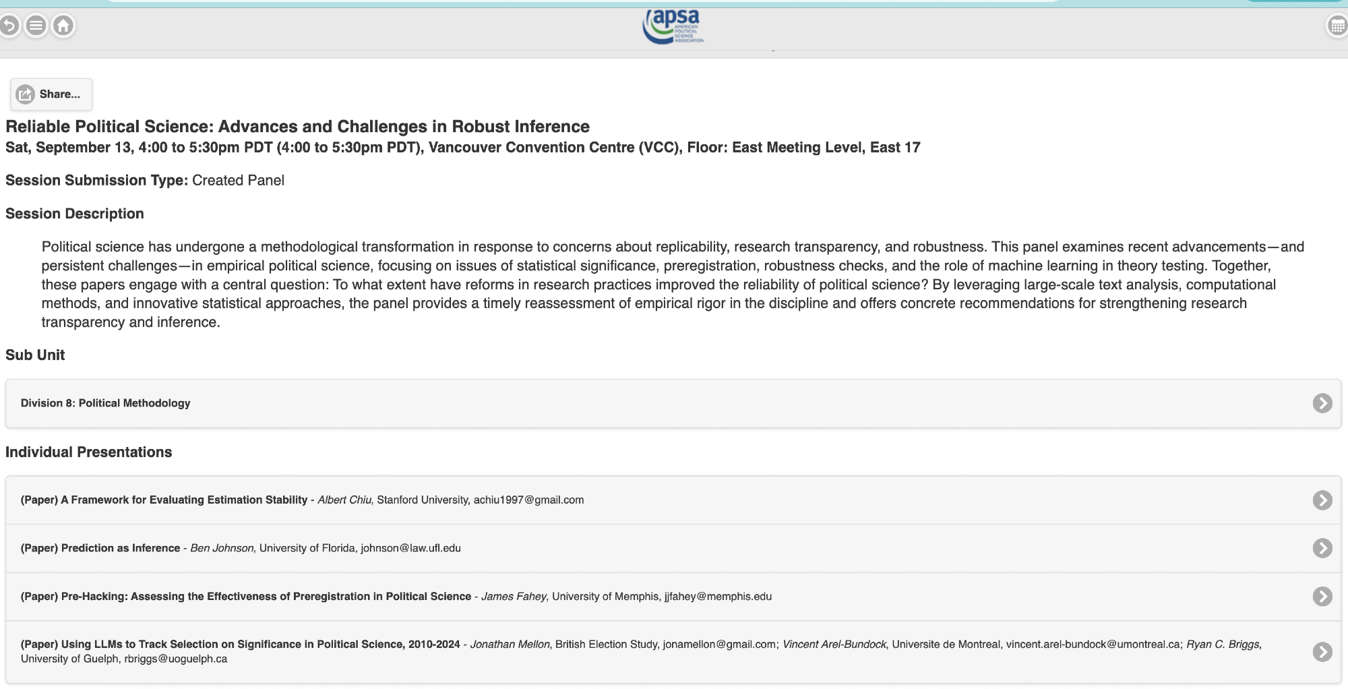Open Division 8: Political Methodology sub unit

coord(106,403)
